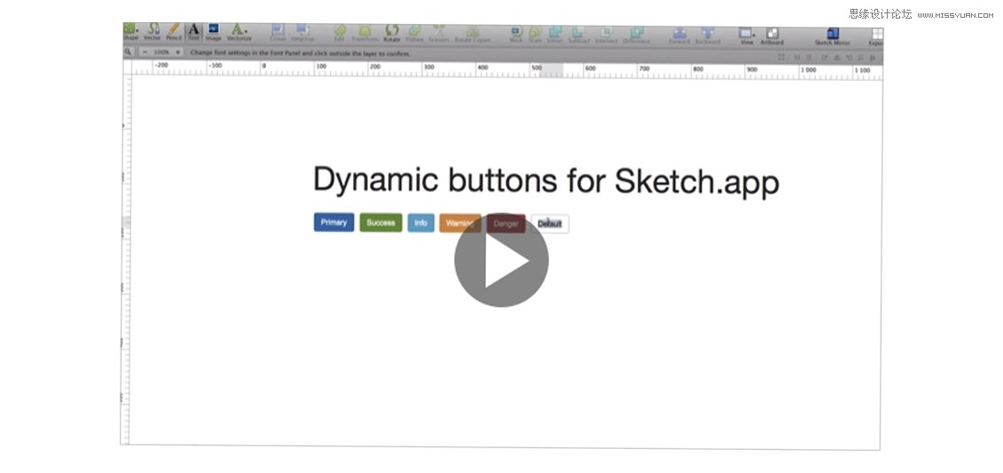Click the Export icon
1003x473 pixels.
click(x=876, y=36)
